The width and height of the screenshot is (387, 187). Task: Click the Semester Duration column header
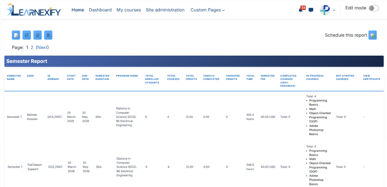[102, 77]
